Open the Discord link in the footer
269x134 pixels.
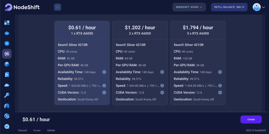pos(23,130)
